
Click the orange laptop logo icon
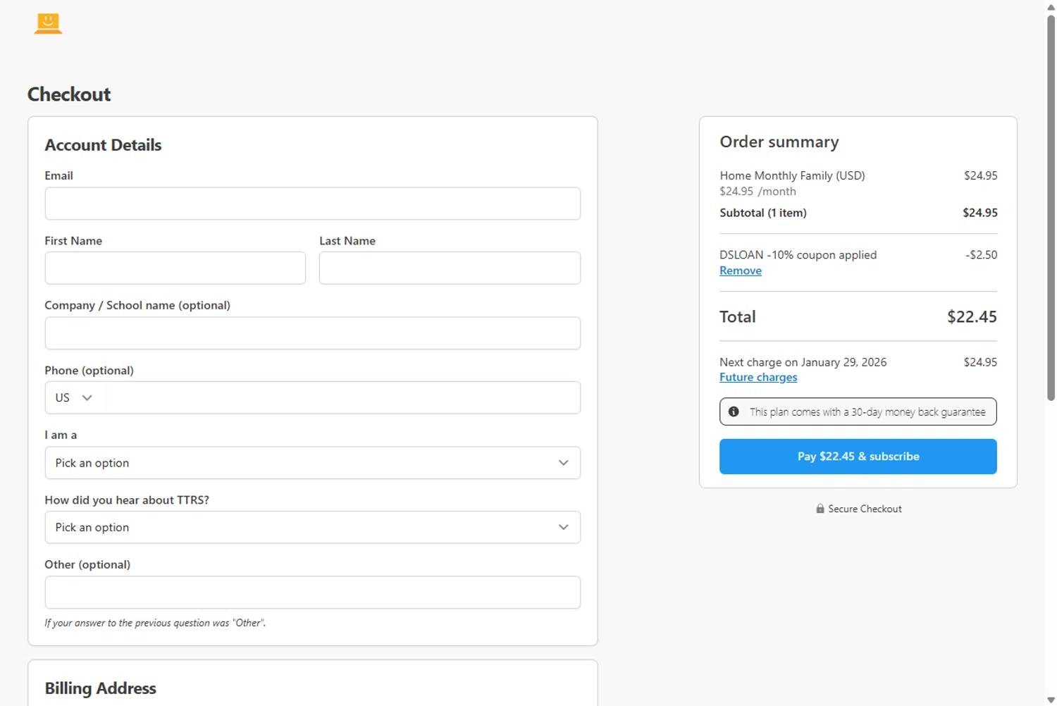pos(48,23)
